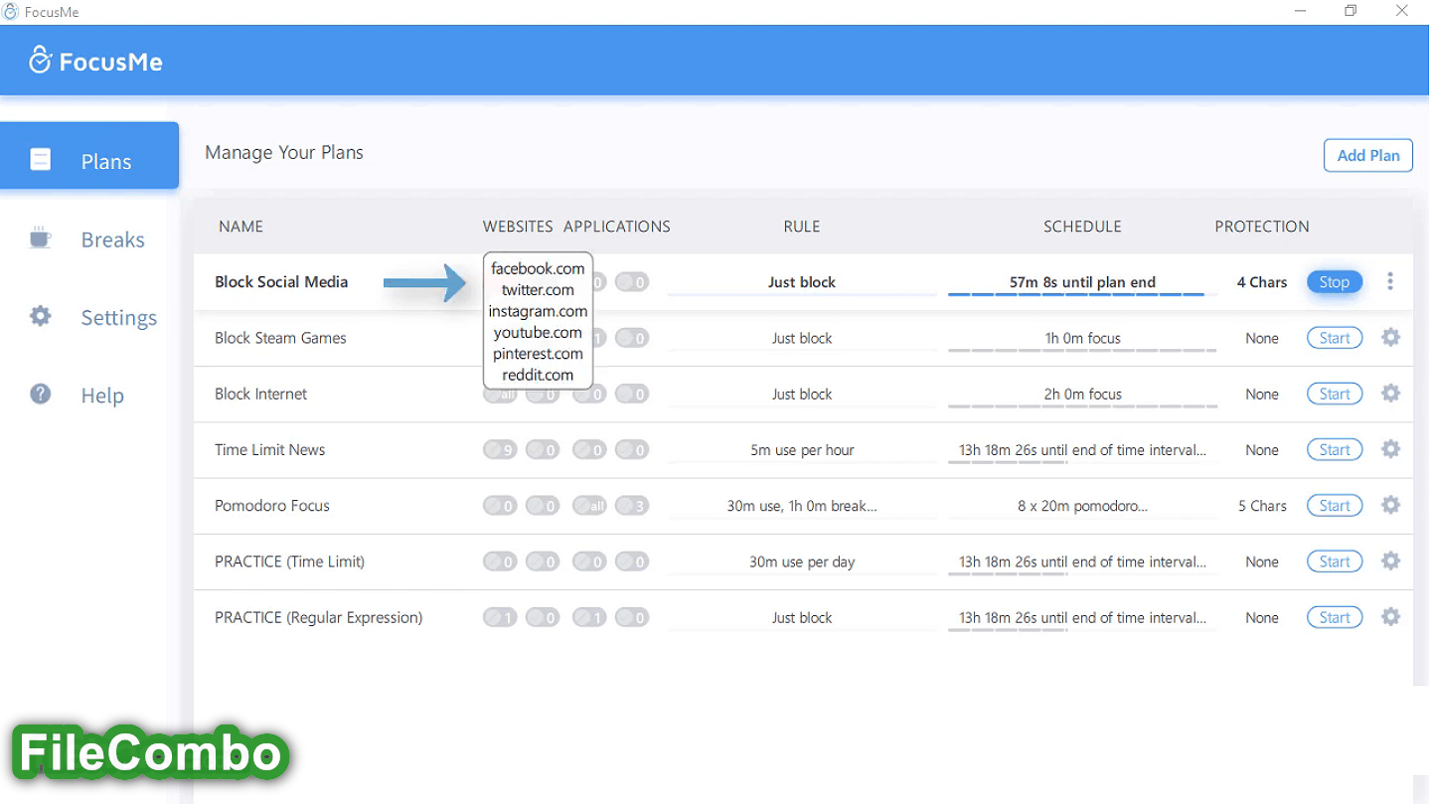This screenshot has width=1430, height=804.
Task: Start the Pomodoro Focus plan
Action: pyautogui.click(x=1334, y=506)
